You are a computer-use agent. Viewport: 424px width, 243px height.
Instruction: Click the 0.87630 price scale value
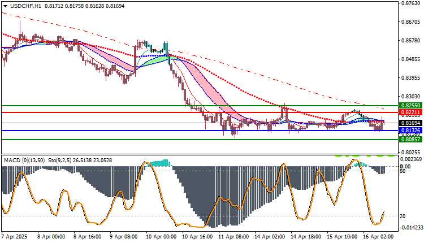(x=411, y=3)
